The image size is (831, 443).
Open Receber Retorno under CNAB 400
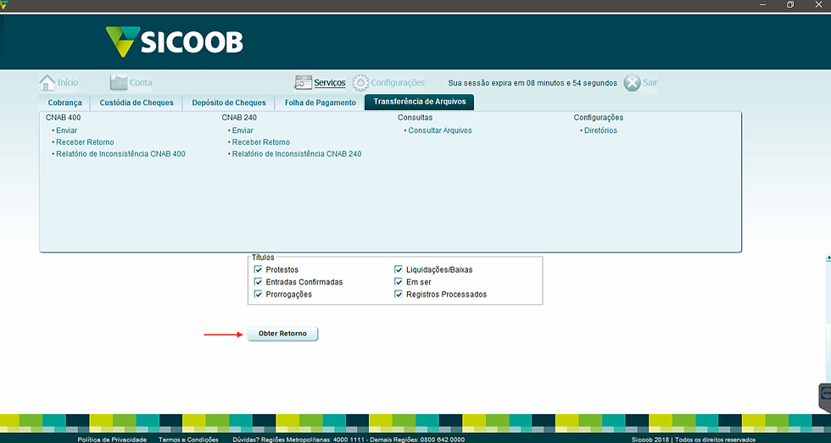[x=85, y=141]
